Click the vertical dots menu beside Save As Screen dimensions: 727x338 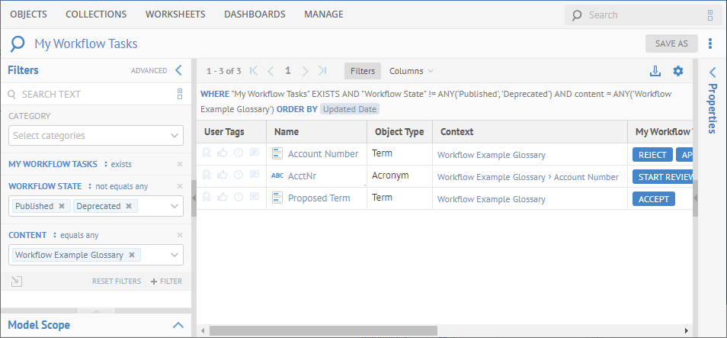(710, 43)
